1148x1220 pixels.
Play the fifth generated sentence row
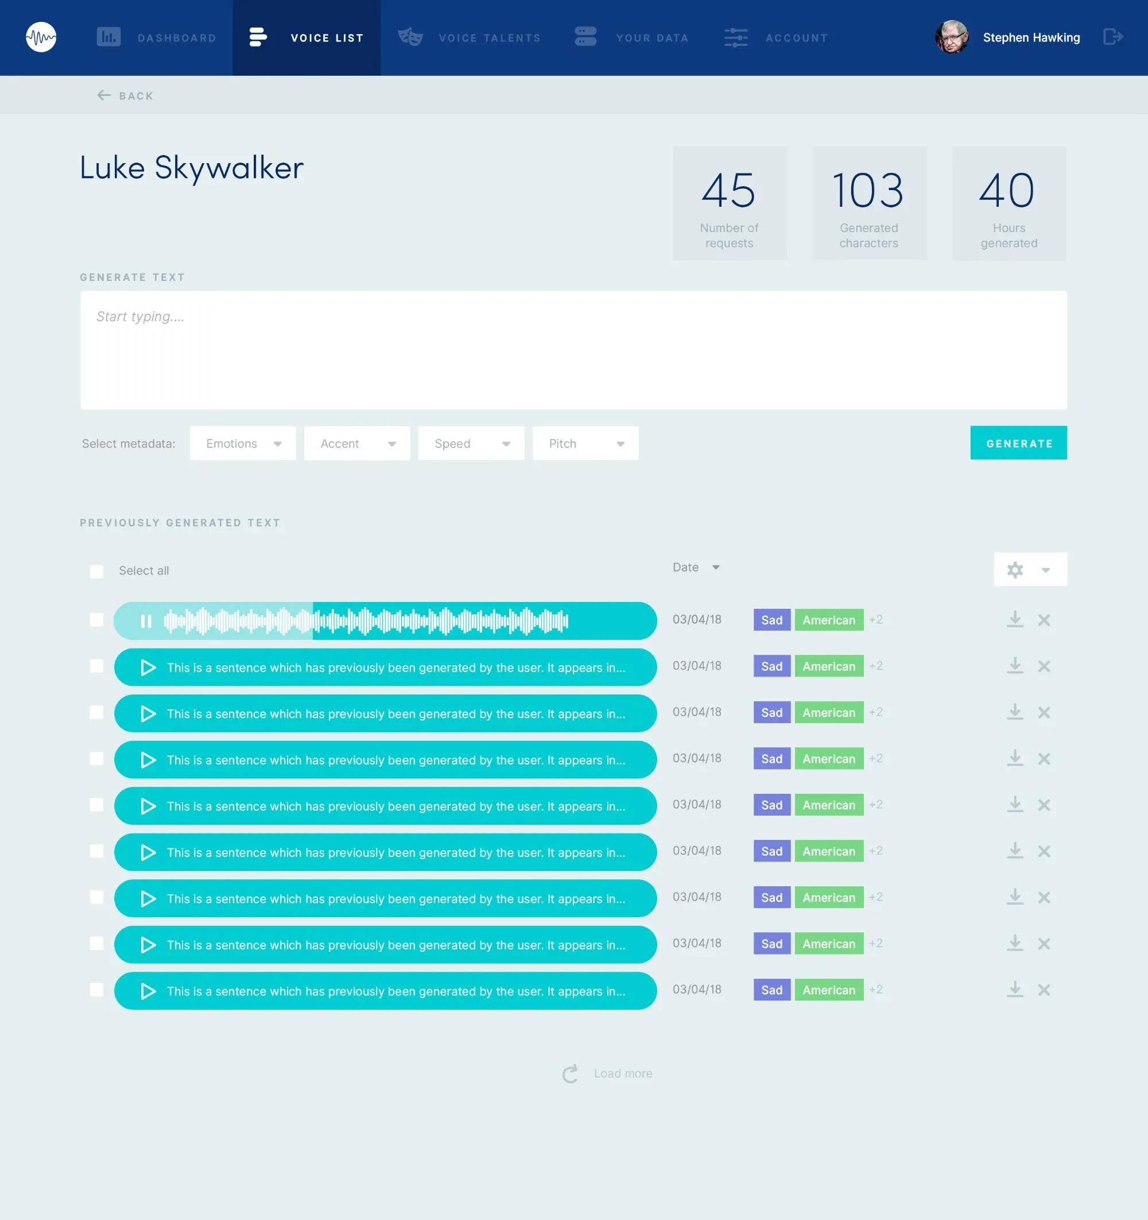point(148,806)
